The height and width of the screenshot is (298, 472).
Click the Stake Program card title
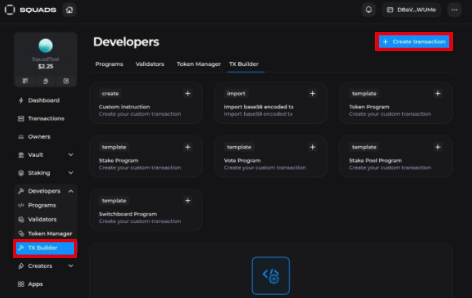click(118, 160)
